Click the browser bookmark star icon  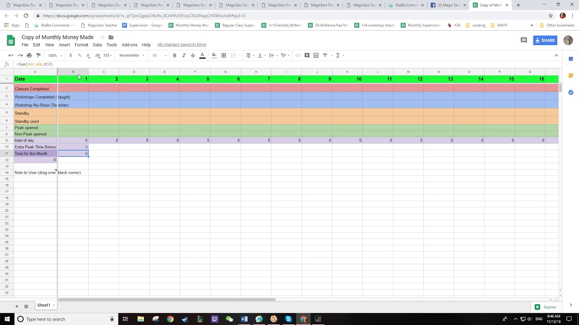[551, 15]
